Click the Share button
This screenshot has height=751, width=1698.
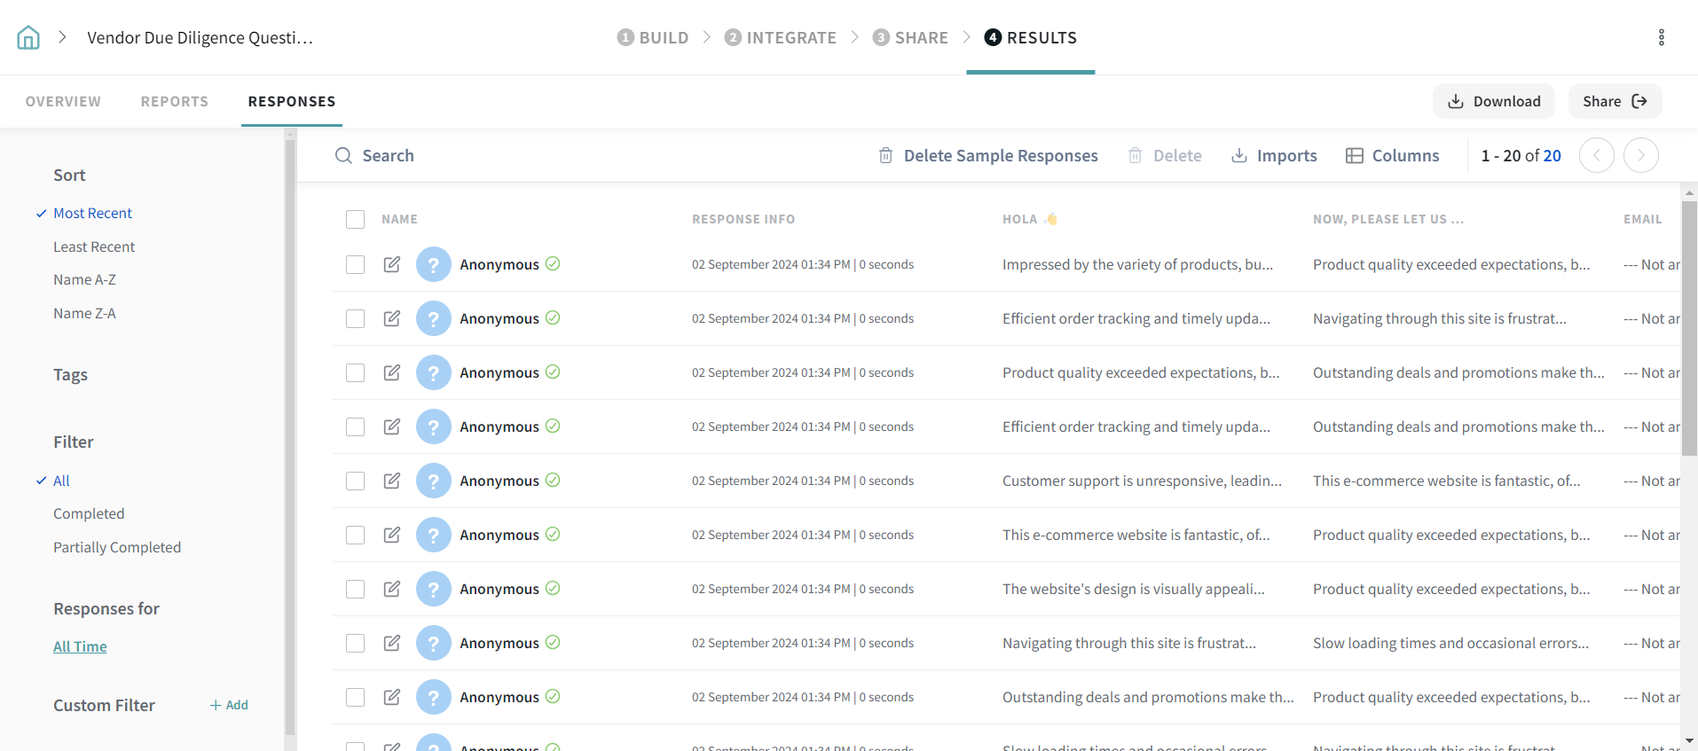click(x=1614, y=101)
